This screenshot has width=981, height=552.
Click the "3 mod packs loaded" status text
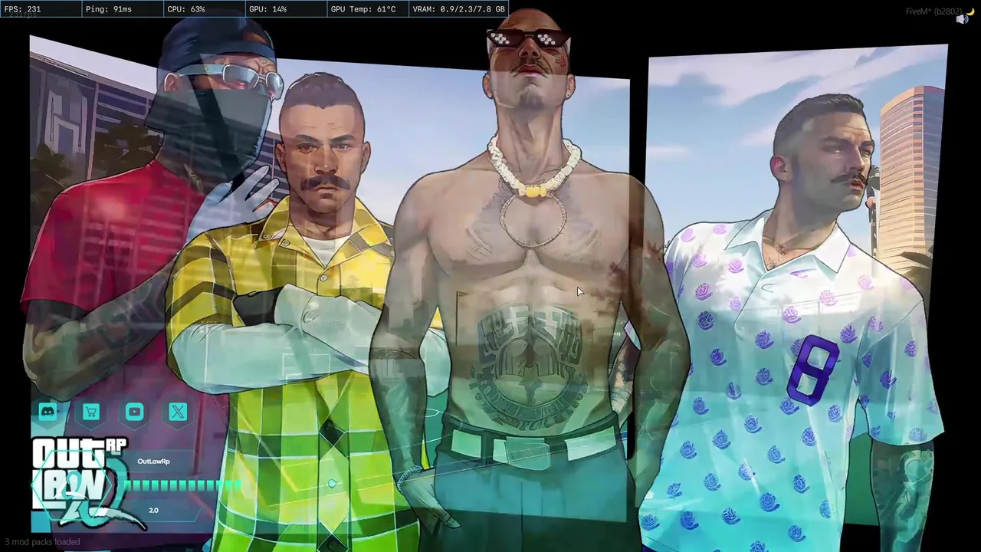[42, 542]
